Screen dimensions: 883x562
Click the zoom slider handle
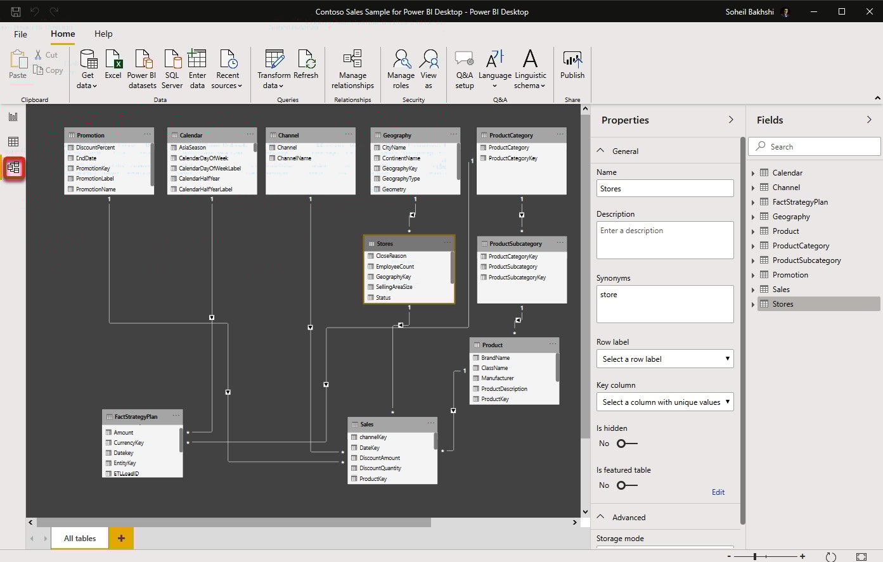(x=754, y=556)
